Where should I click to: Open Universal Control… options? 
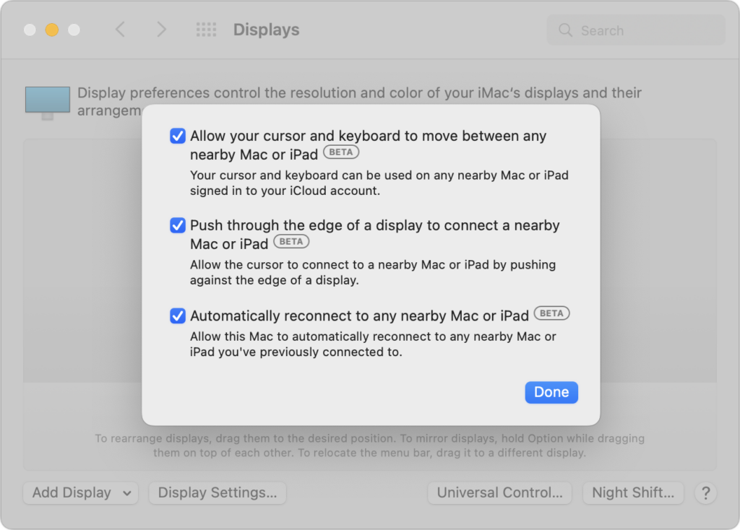coord(499,492)
